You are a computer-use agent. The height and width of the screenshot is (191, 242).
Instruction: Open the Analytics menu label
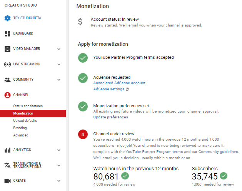(x=22, y=149)
